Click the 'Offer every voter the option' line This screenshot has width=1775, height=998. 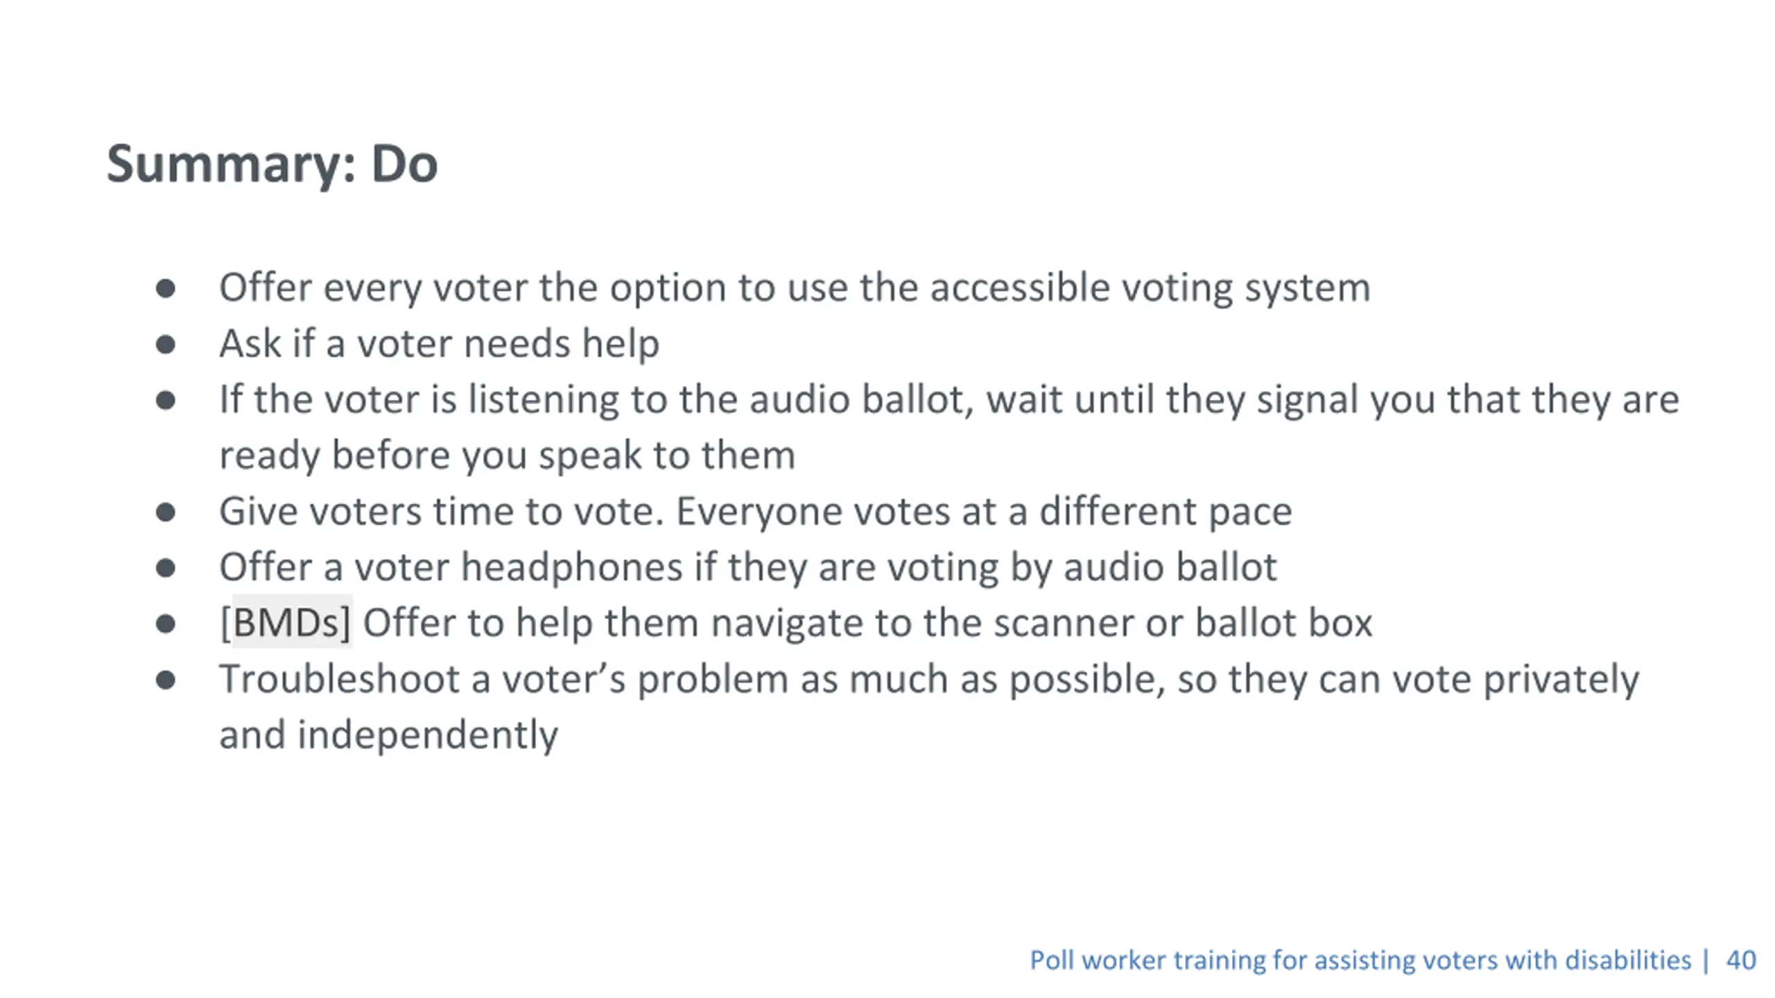(795, 288)
